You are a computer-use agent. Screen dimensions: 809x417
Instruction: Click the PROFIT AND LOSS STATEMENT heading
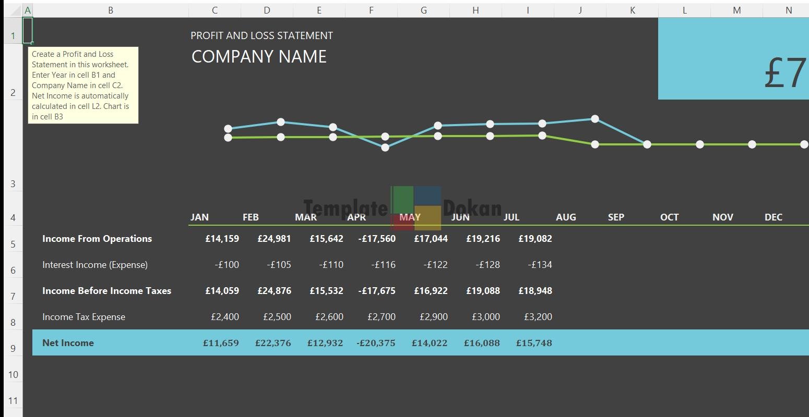click(261, 35)
